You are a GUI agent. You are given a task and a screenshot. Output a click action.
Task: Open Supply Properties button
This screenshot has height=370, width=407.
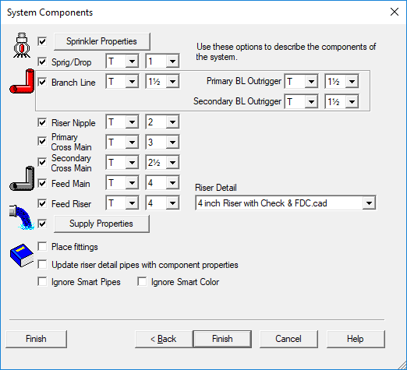101,224
